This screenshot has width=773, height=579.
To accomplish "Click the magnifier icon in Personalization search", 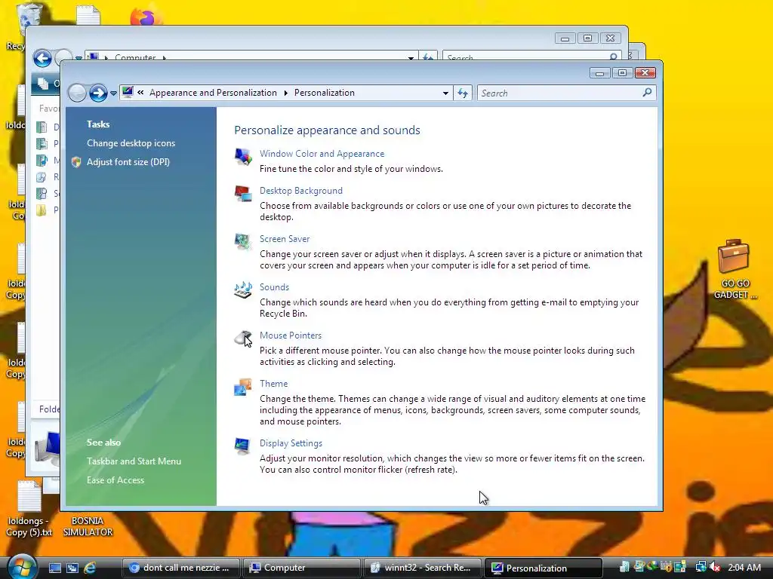I will (x=647, y=93).
